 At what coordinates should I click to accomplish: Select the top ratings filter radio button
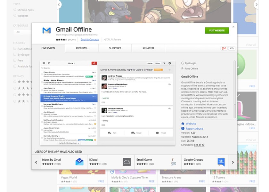click(x=15, y=82)
